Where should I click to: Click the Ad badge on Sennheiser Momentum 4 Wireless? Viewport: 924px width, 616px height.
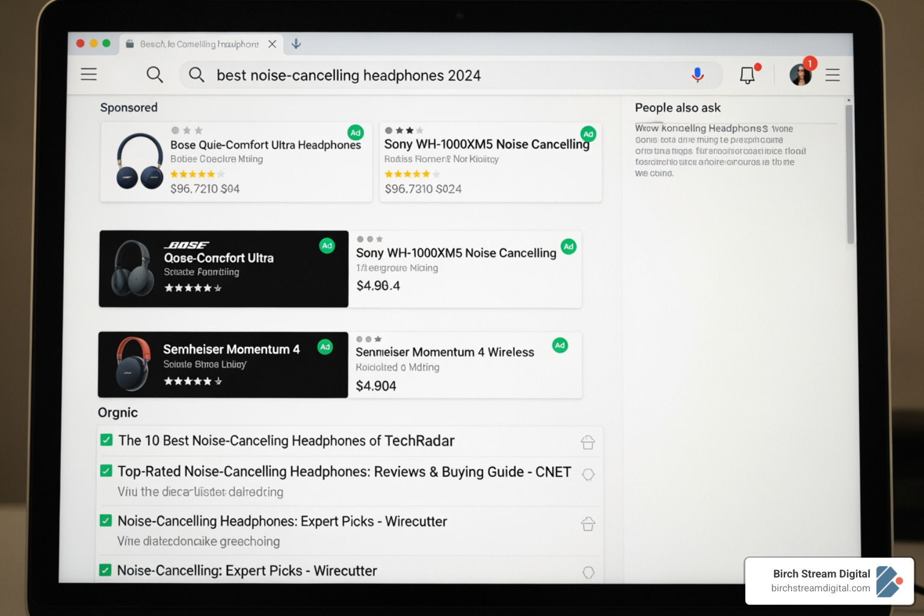560,345
